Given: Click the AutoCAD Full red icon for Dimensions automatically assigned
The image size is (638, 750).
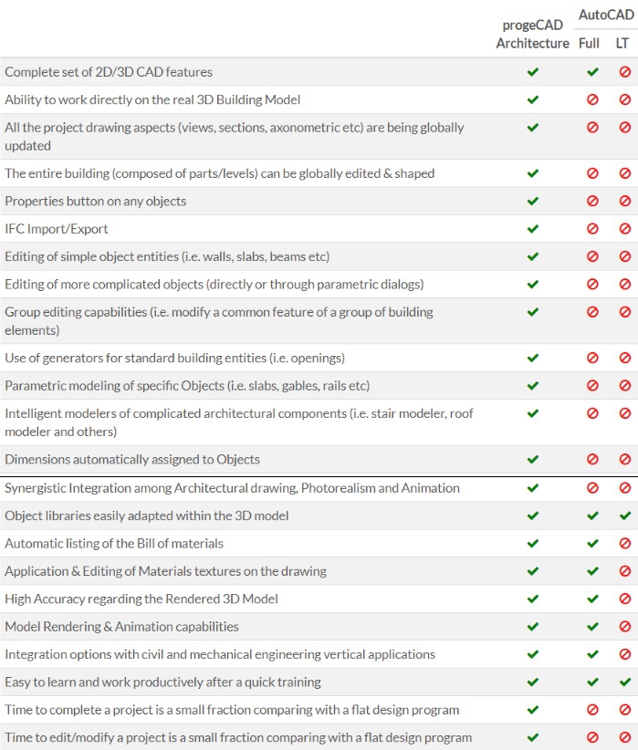Looking at the screenshot, I should click(x=592, y=460).
